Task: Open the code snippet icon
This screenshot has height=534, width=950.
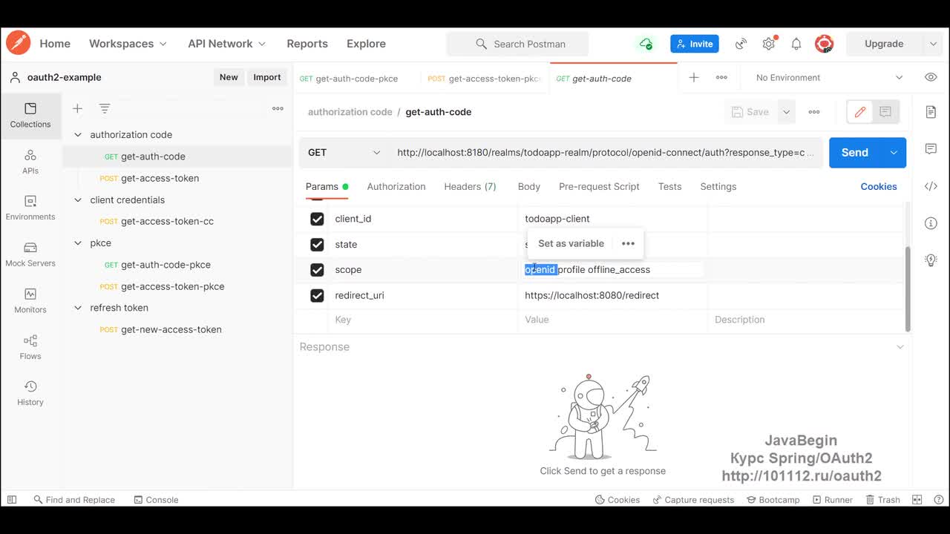Action: [931, 186]
